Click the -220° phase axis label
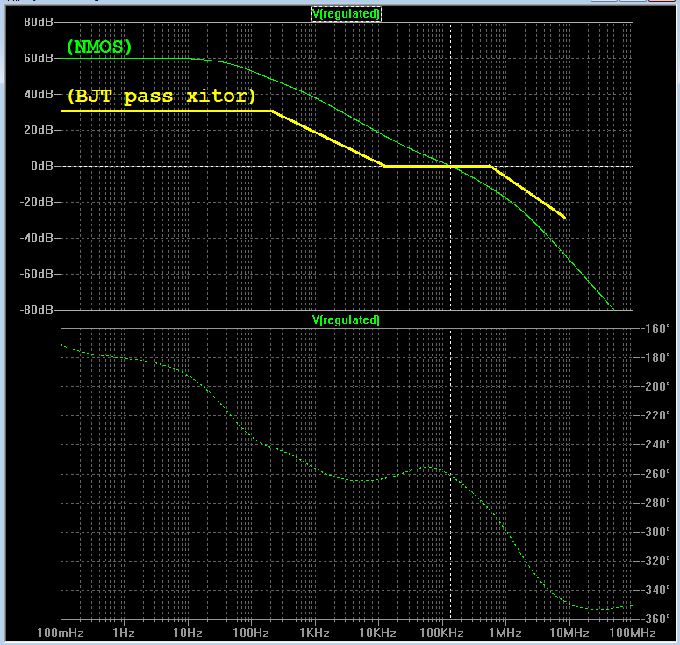680x645 pixels. 655,416
